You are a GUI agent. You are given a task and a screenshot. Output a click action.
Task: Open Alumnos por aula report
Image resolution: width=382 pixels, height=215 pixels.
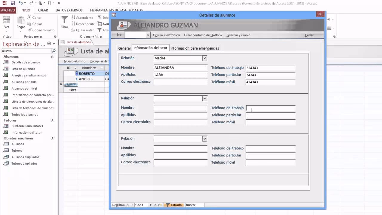[x=24, y=82]
